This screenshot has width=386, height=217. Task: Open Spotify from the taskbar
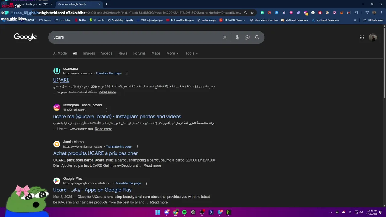point(184,212)
